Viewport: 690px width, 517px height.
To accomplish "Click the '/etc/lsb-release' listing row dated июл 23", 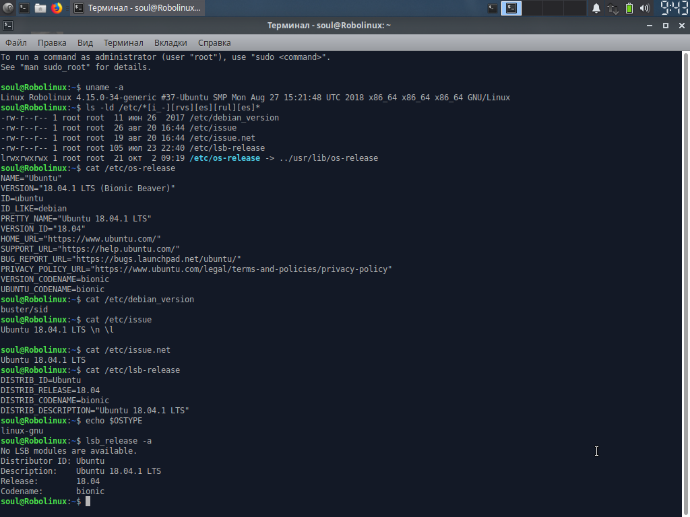I will [x=133, y=147].
